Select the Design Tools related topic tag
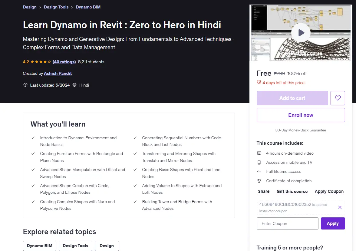 [x=75, y=246]
